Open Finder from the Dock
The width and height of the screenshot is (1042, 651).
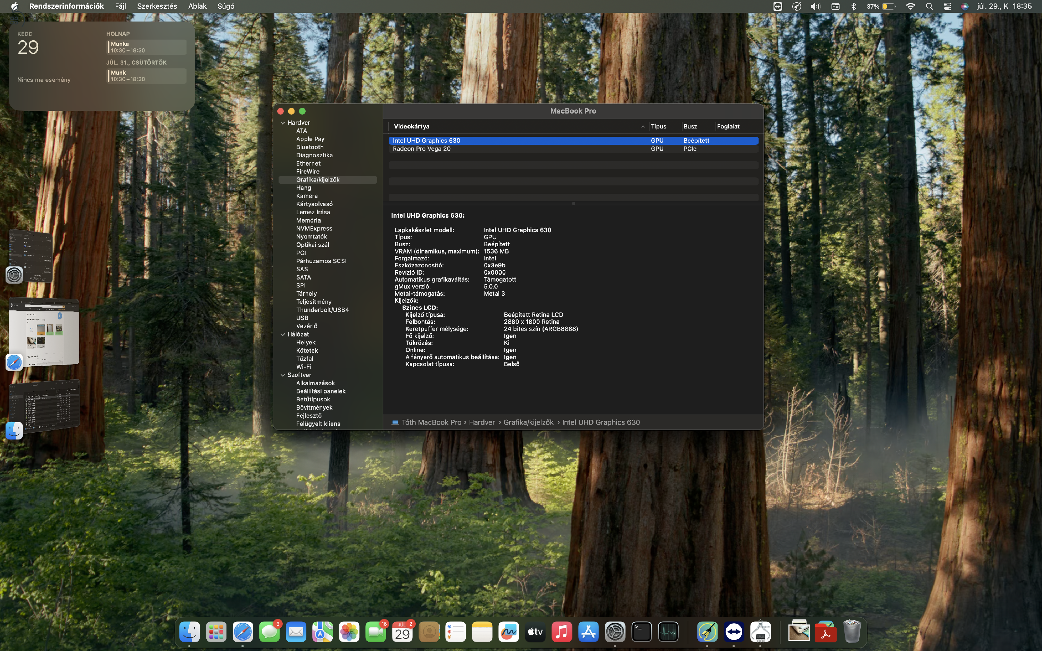[189, 632]
